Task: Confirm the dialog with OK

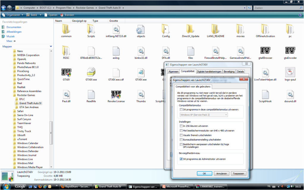Action: (x=204, y=174)
